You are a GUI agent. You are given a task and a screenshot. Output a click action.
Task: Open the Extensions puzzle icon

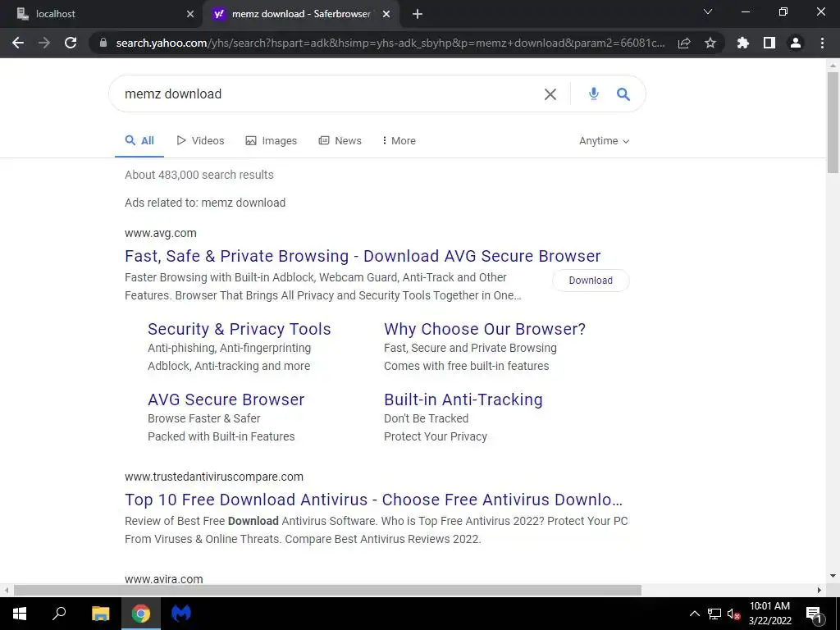tap(743, 43)
